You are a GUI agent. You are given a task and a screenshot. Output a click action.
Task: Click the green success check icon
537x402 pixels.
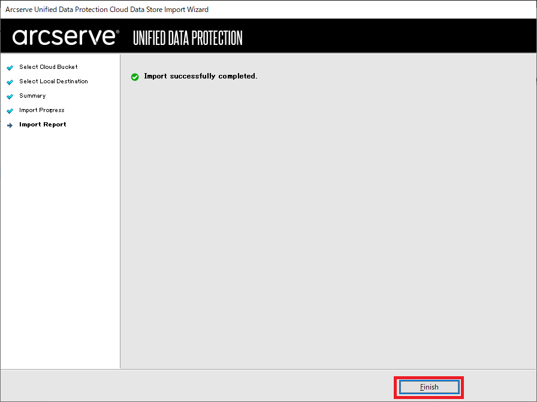tap(135, 77)
